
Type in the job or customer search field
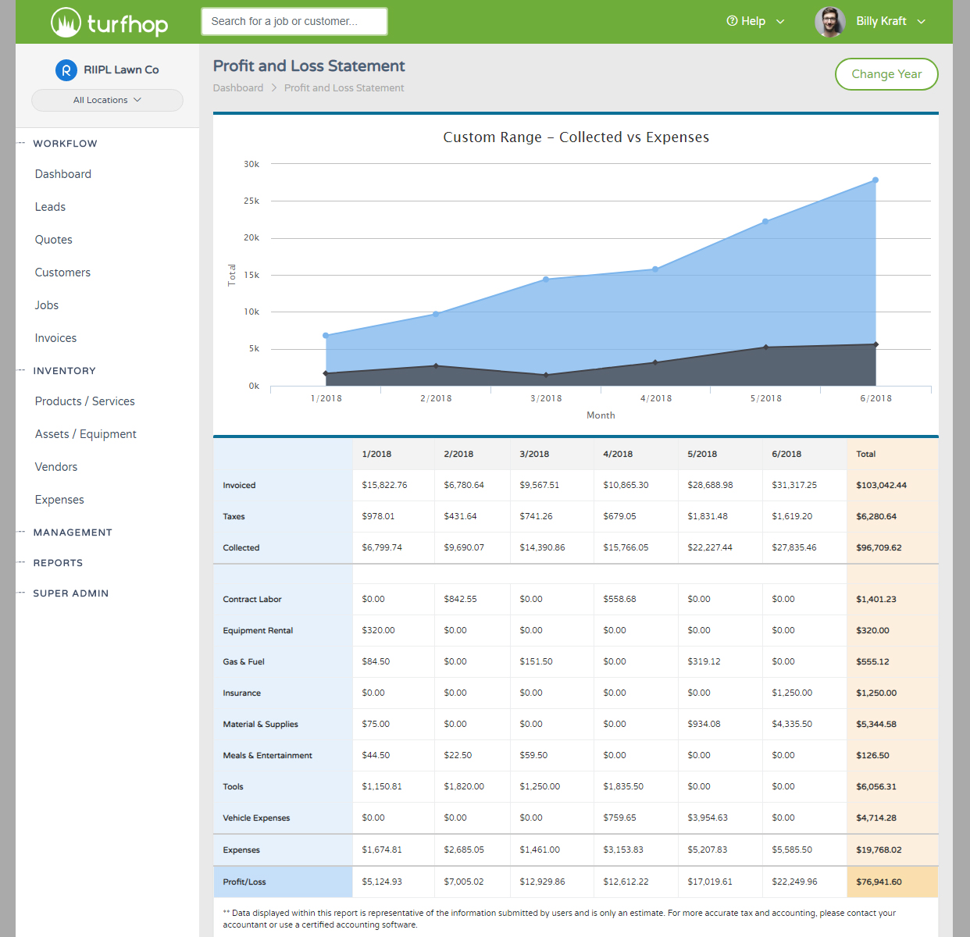pos(294,22)
